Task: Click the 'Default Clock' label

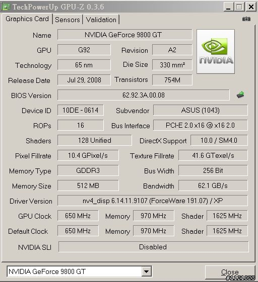Action: pyautogui.click(x=28, y=231)
